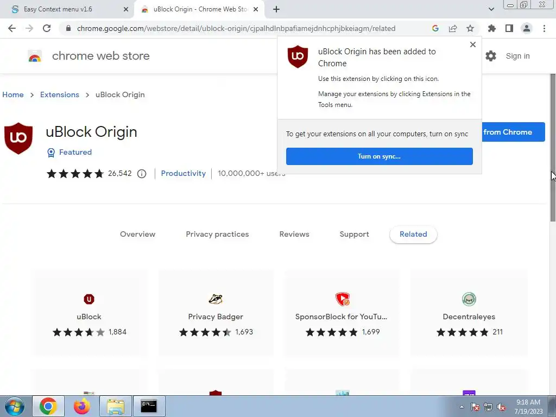The height and width of the screenshot is (417, 556).
Task: Close the Easy Context menu tab
Action: pos(126,10)
